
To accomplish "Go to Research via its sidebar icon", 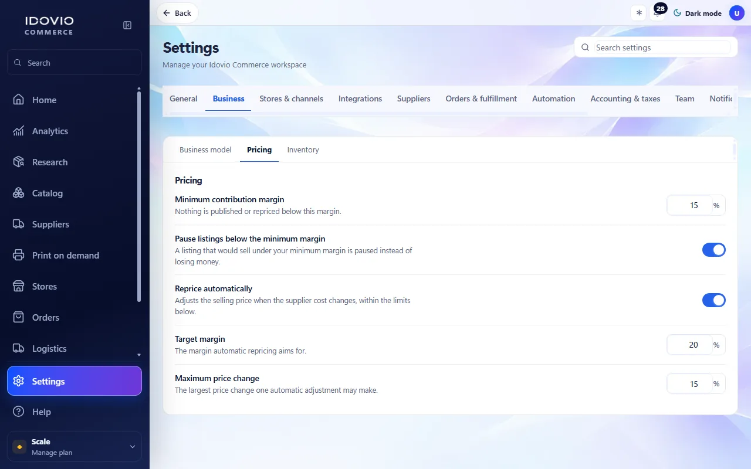I will [19, 162].
